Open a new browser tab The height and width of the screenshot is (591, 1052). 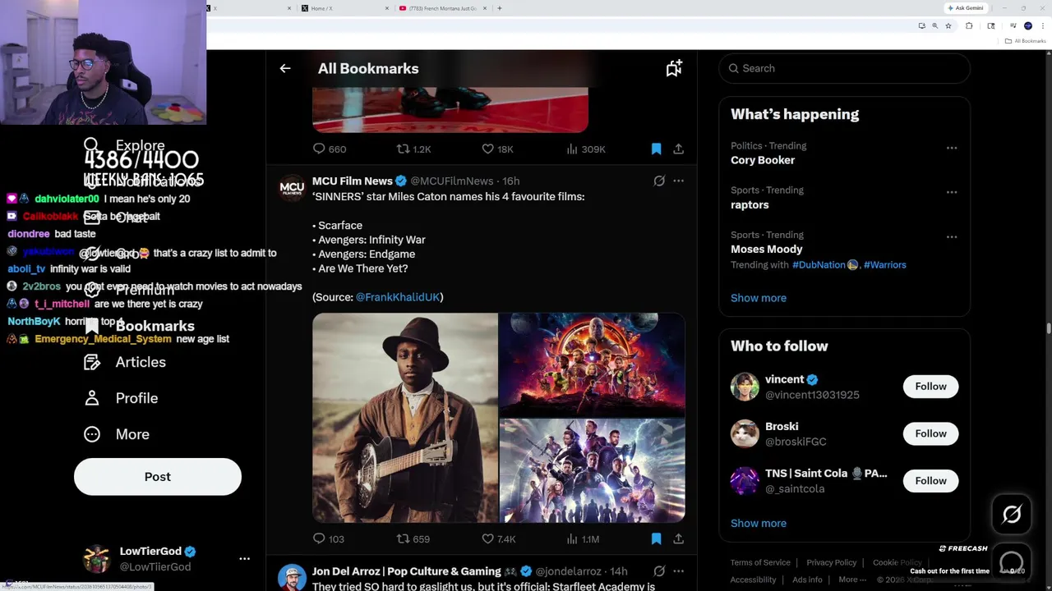[500, 8]
